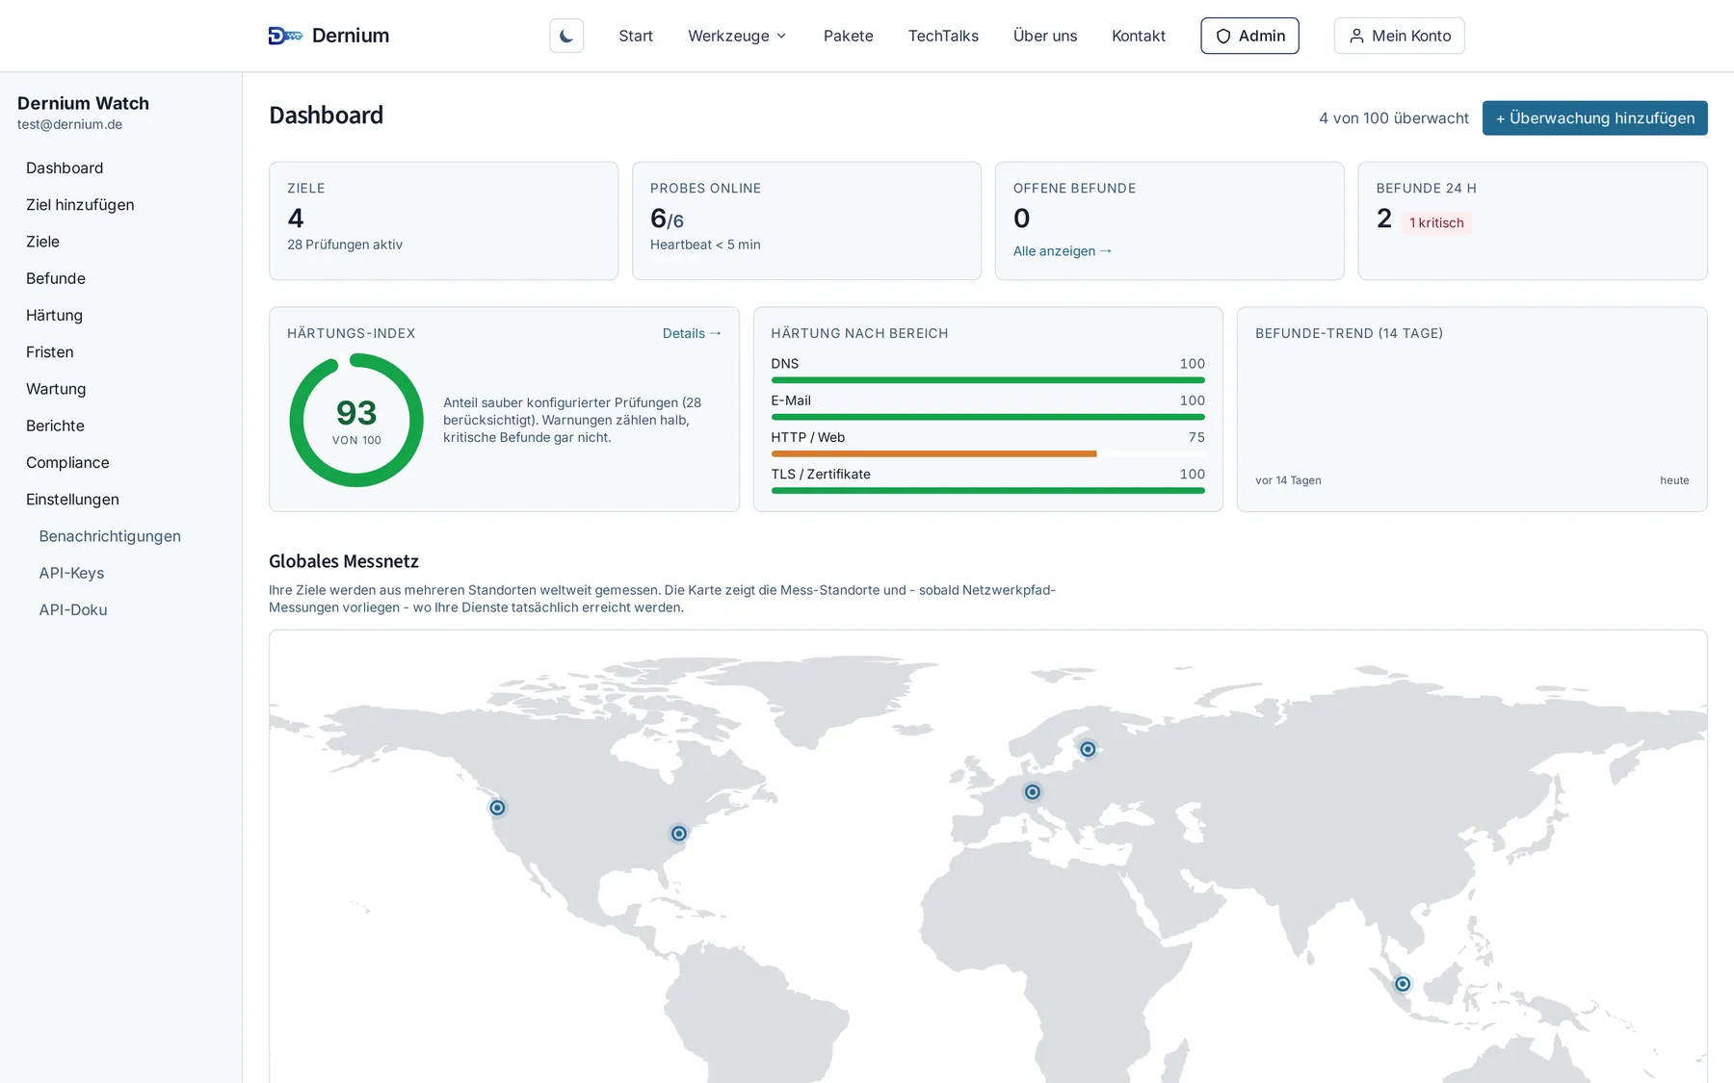Image resolution: width=1734 pixels, height=1083 pixels.
Task: Open Benachrichtigungen settings sub-item
Action: coord(110,536)
